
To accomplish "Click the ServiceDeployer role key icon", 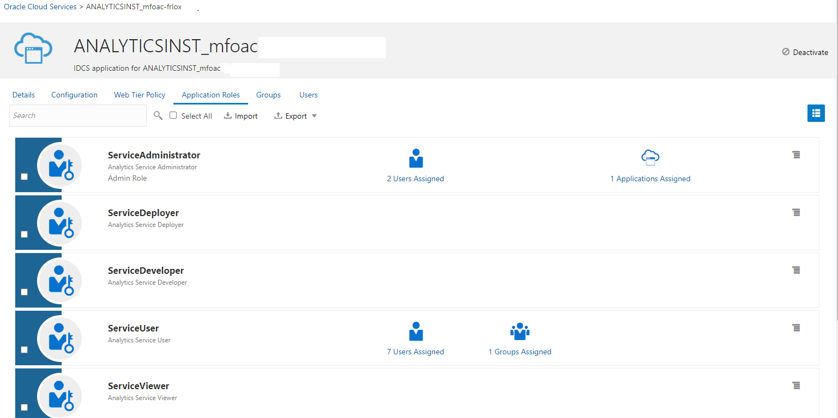I will [59, 223].
